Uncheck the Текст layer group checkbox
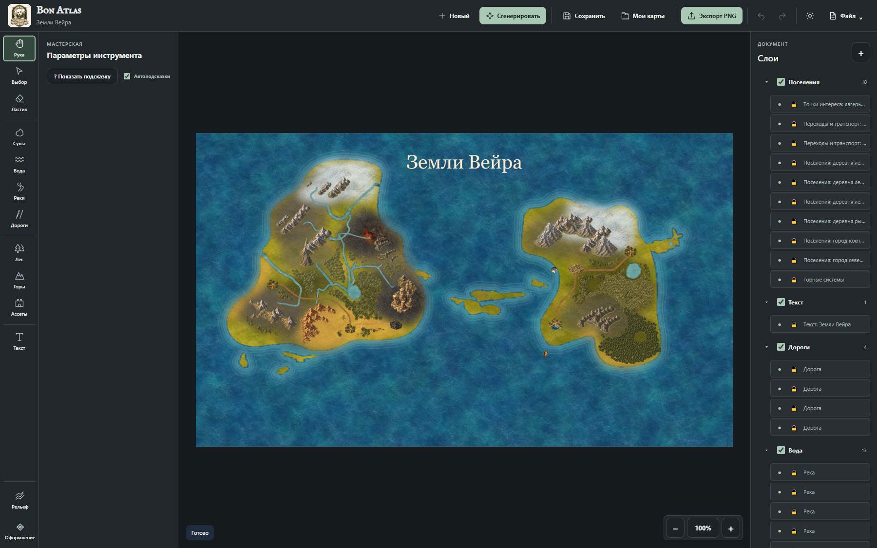 [x=781, y=302]
